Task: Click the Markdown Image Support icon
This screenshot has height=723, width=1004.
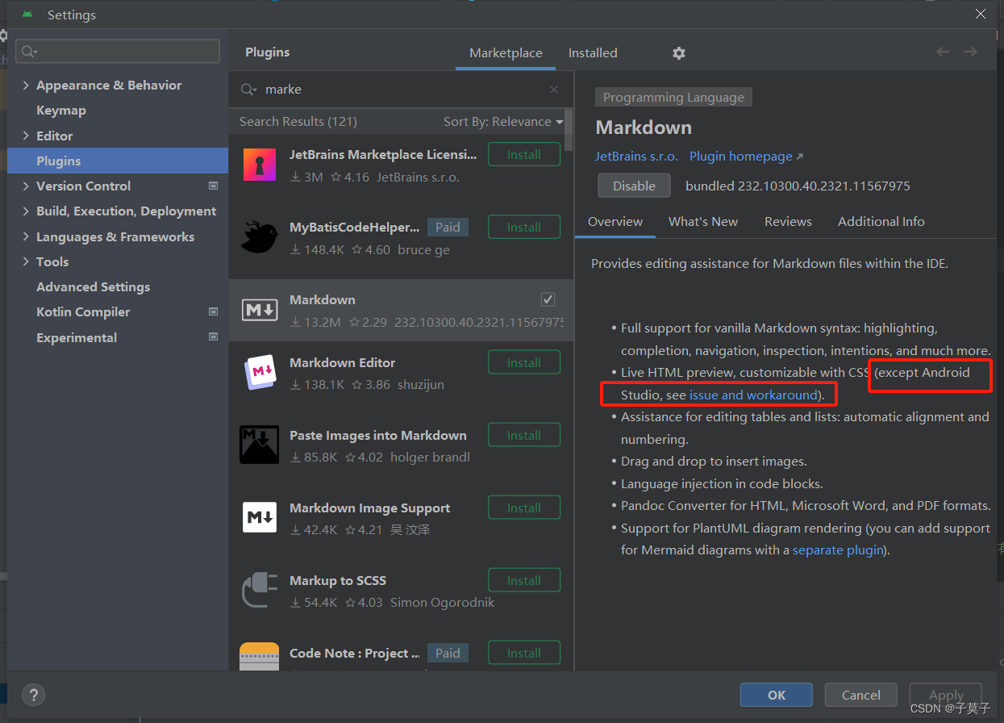Action: (259, 517)
